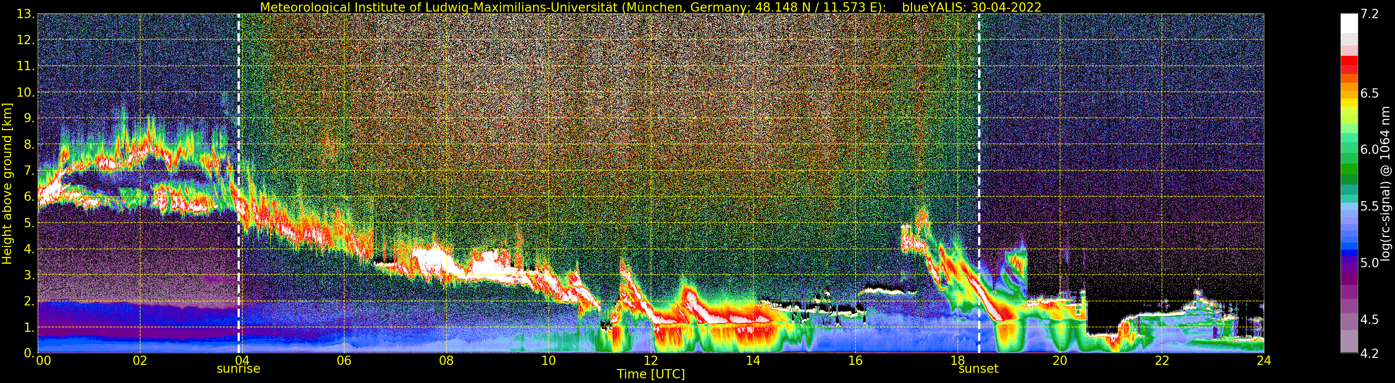
Task: Click the y-axis tick label '1.'
Action: point(29,327)
